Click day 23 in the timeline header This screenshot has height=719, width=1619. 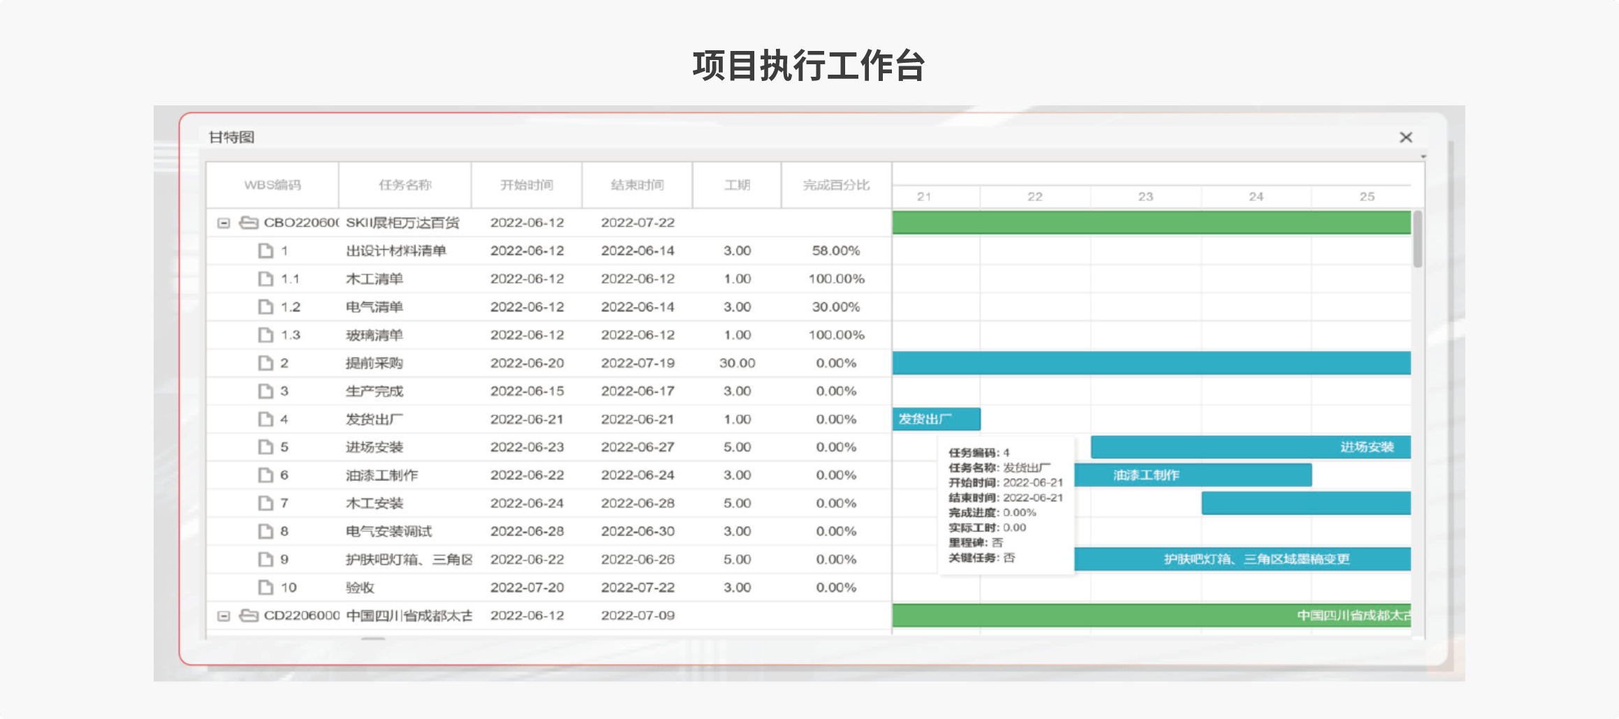coord(1145,197)
